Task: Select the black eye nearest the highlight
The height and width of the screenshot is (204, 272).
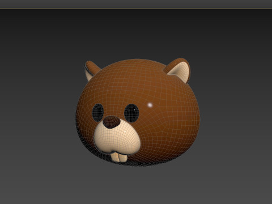Action: 131,113
